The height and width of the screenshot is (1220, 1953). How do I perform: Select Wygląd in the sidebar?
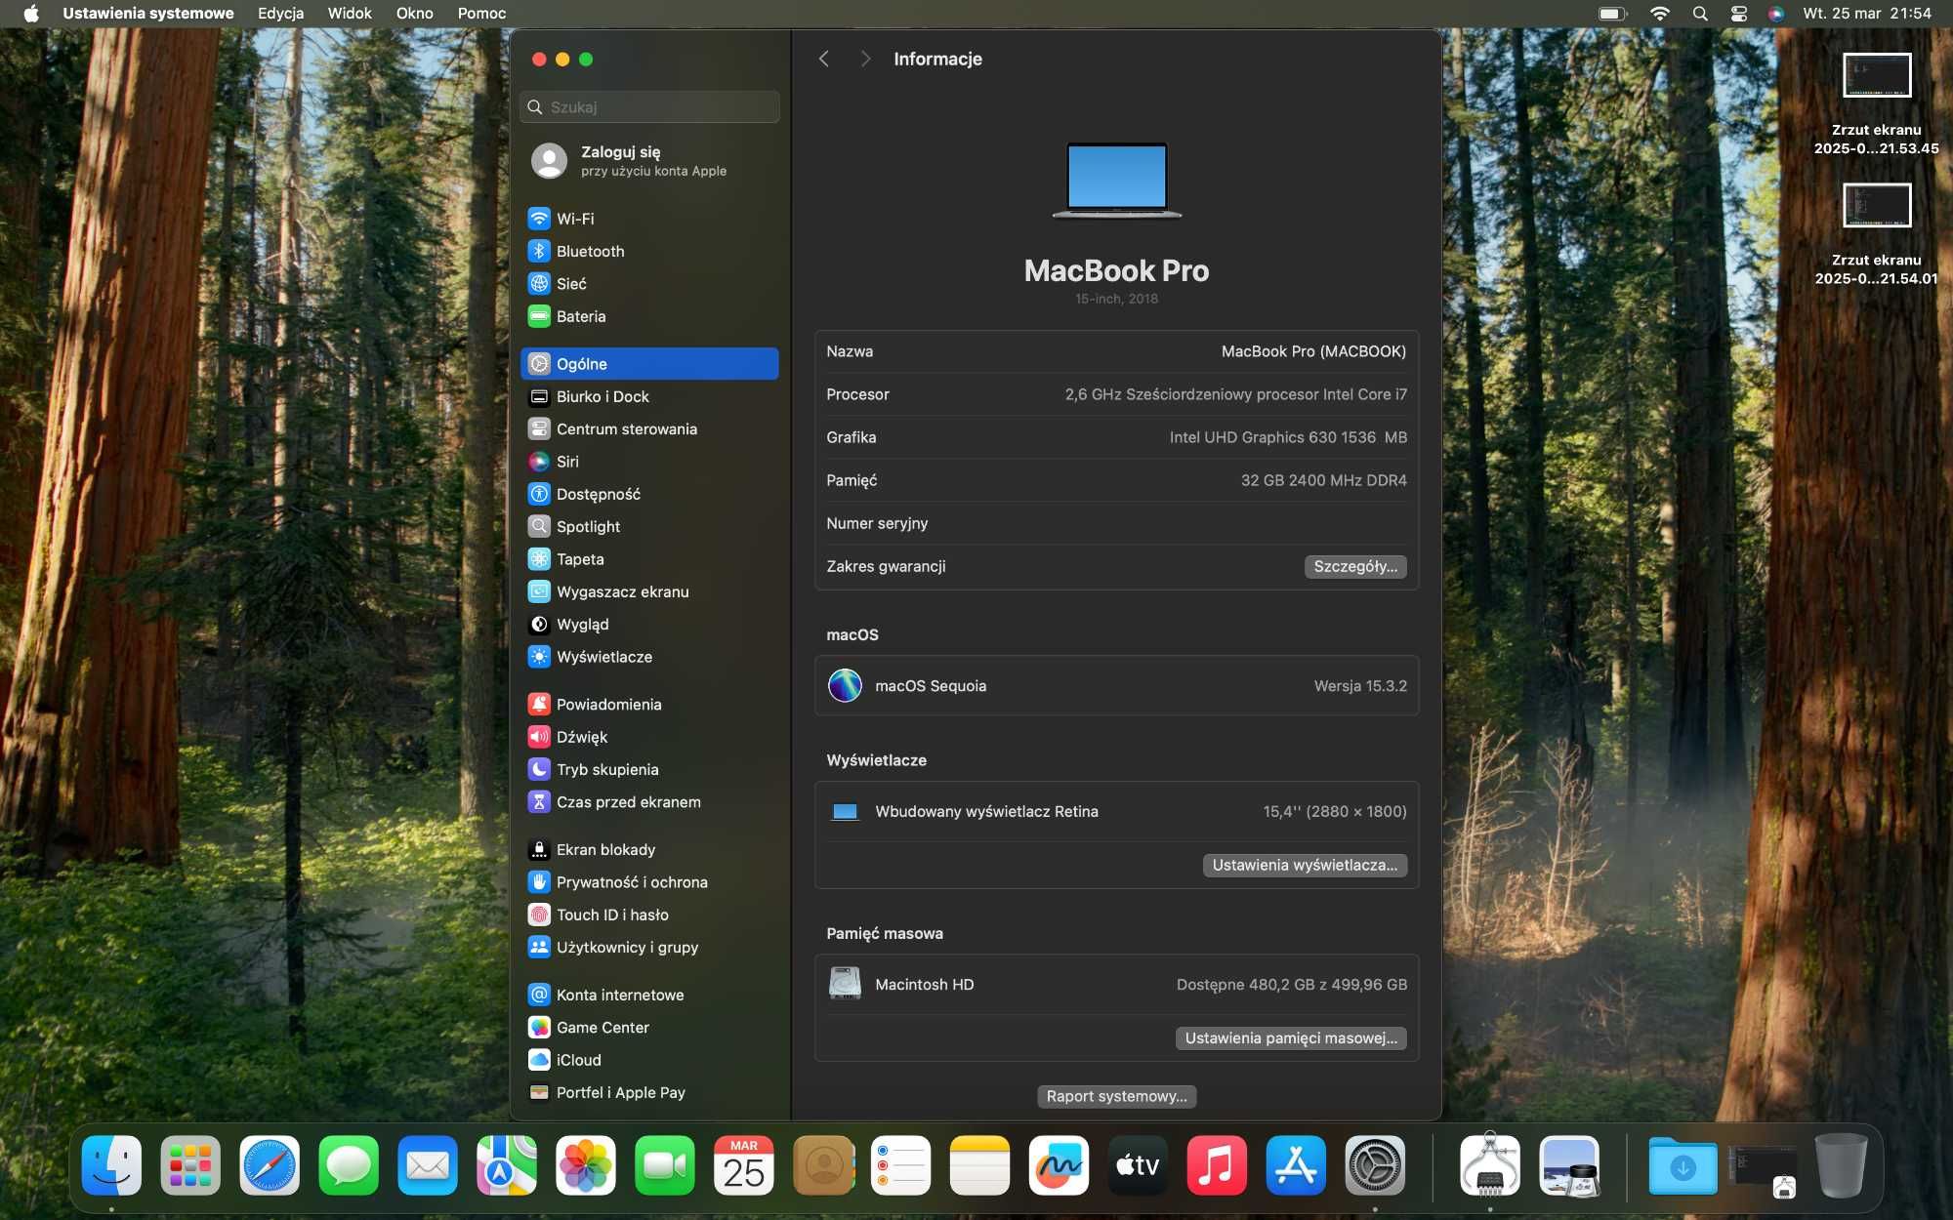pos(649,624)
